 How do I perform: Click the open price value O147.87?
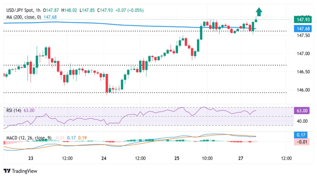(x=51, y=10)
